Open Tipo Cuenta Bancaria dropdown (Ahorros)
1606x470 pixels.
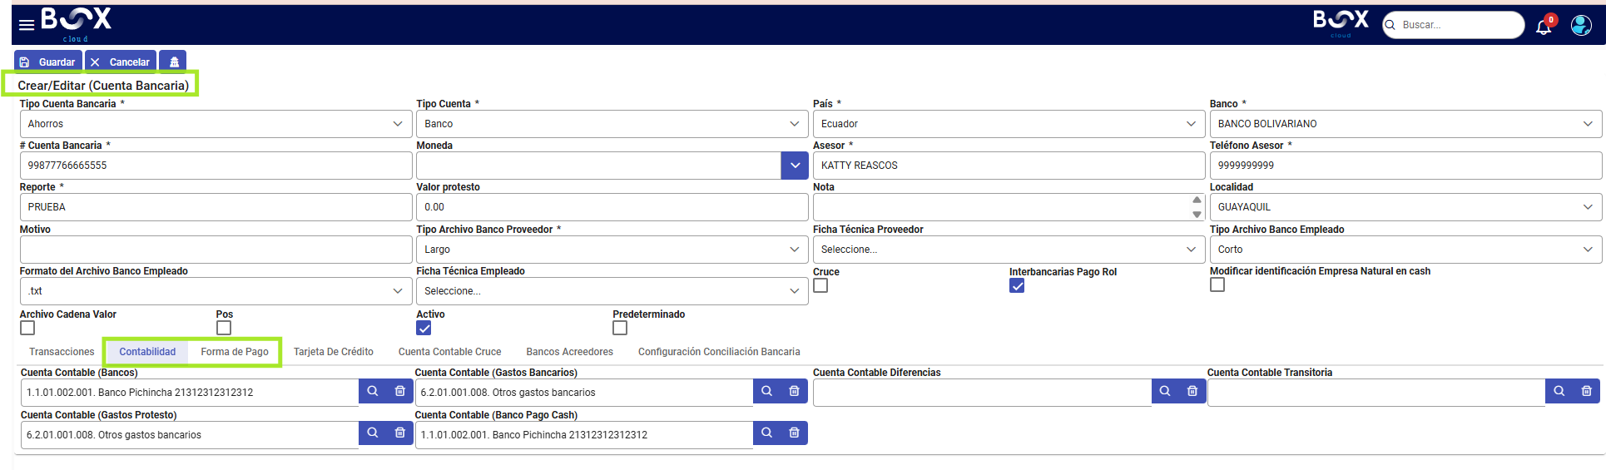click(x=216, y=124)
